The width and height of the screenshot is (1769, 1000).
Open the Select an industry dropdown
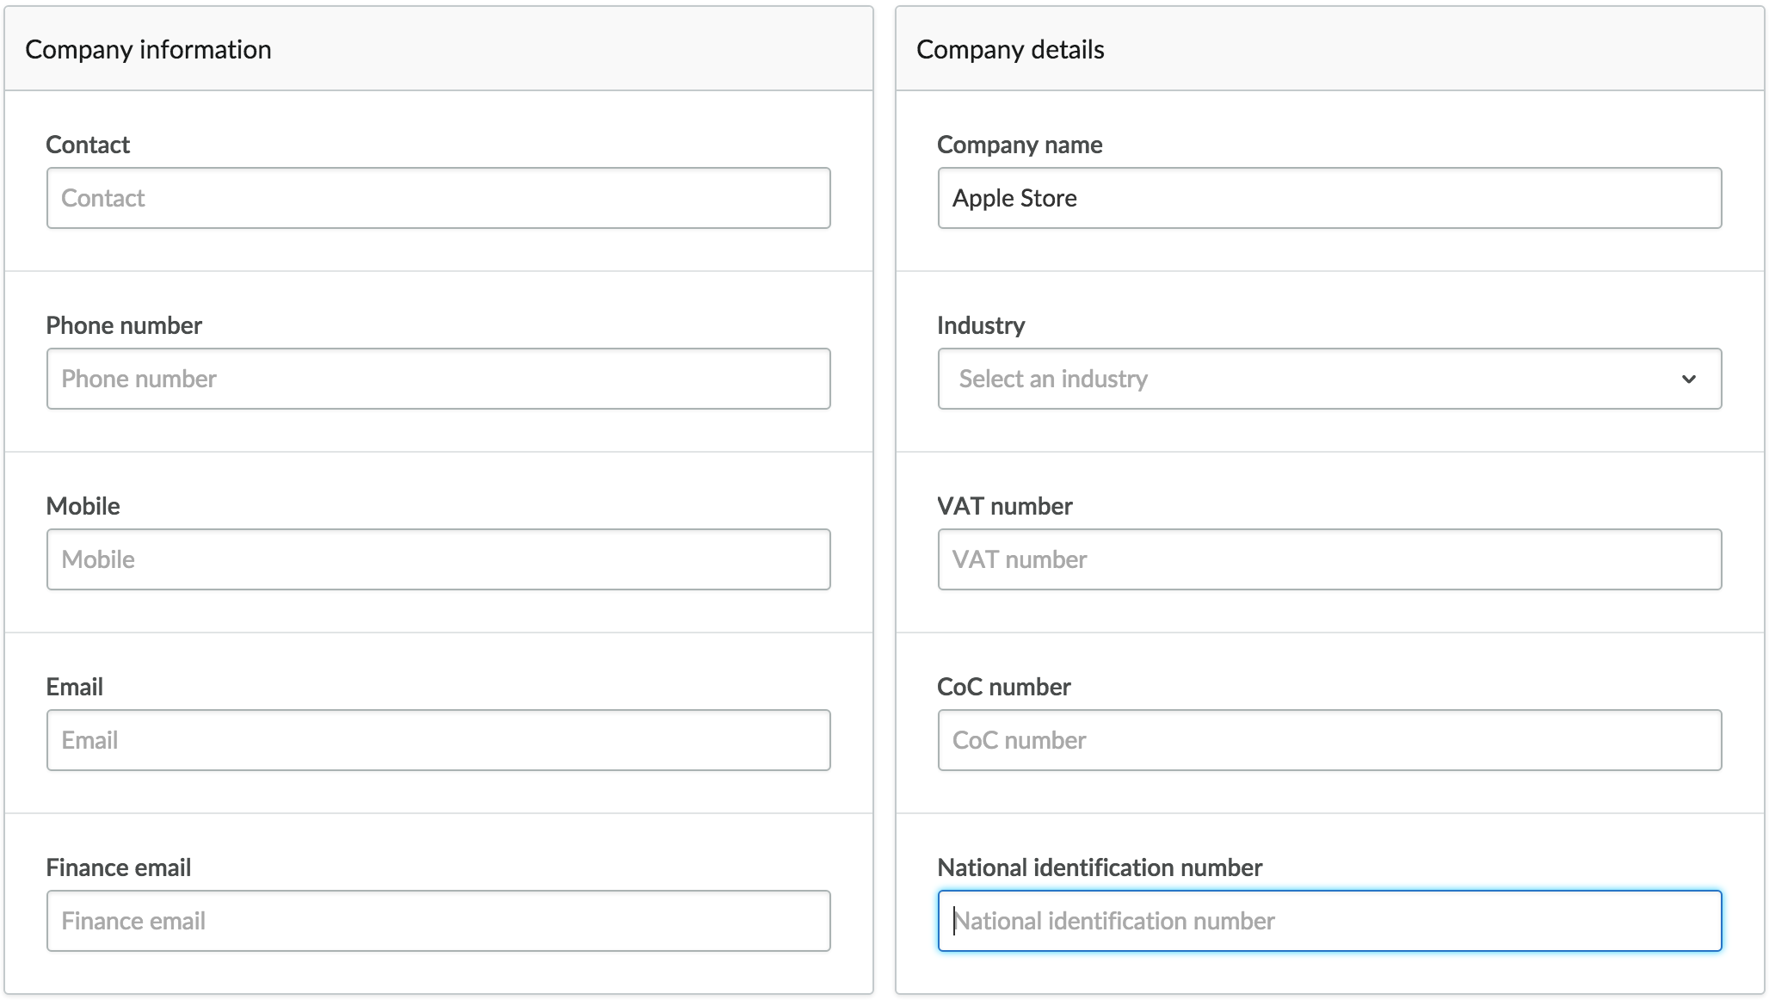pyautogui.click(x=1330, y=379)
